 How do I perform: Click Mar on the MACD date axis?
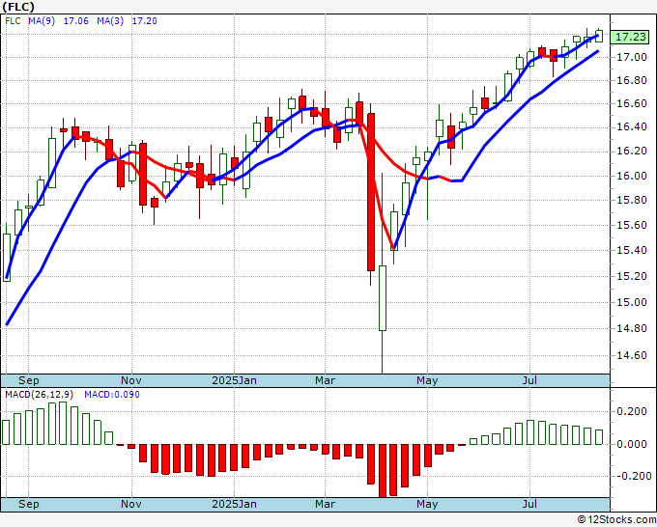click(x=326, y=504)
